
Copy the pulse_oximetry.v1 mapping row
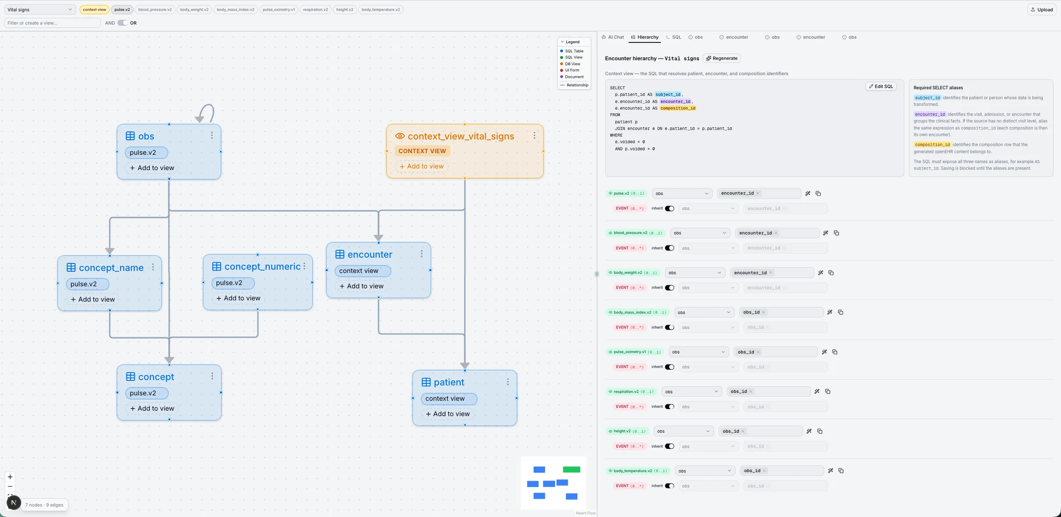(x=835, y=352)
